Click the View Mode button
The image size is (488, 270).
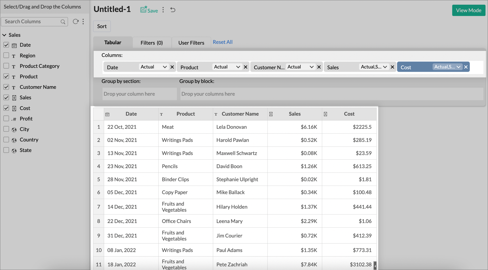point(468,10)
